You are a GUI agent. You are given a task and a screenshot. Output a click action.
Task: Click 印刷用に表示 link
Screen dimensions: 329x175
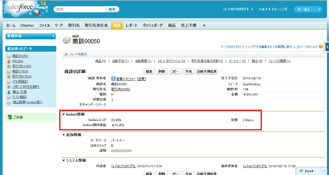click(284, 47)
